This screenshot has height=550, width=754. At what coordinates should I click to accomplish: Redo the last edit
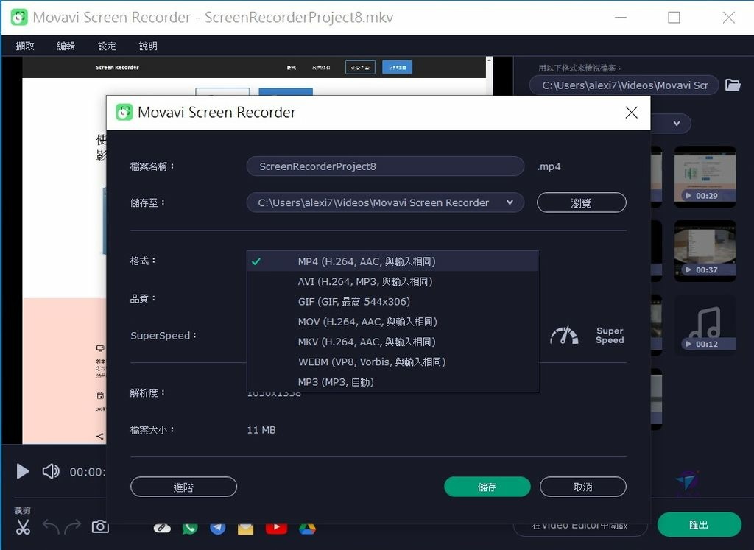(x=73, y=527)
